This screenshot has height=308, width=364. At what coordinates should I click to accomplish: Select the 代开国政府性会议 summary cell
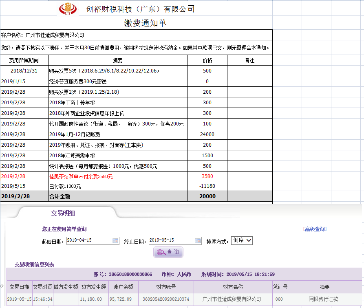118,124
